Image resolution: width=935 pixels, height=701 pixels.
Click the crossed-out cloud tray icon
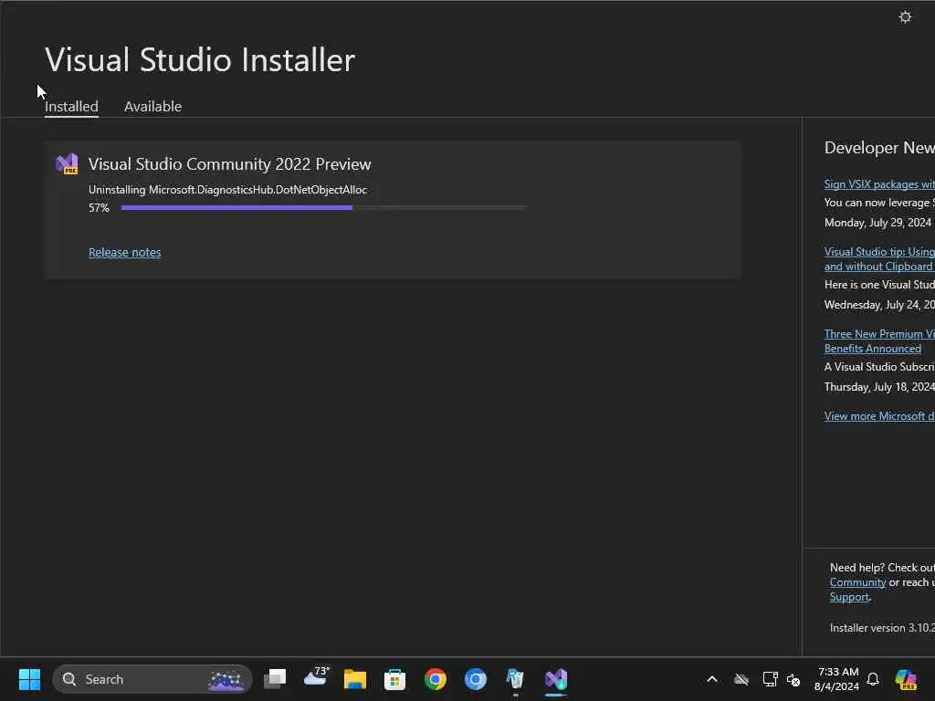[741, 679]
